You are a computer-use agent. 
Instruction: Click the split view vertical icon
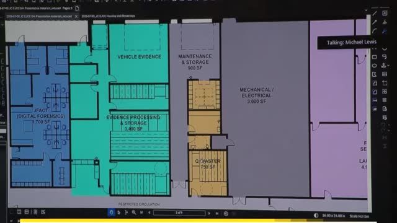point(19,212)
